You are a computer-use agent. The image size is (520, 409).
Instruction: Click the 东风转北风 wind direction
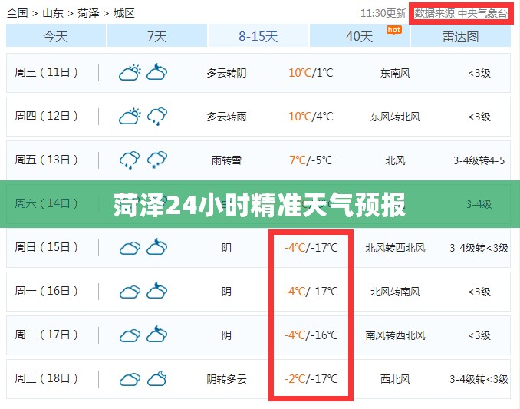395,117
